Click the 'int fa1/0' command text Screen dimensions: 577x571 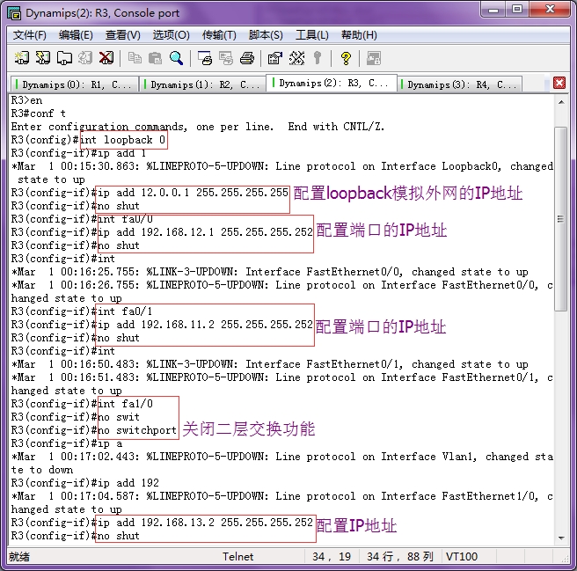[x=125, y=404]
